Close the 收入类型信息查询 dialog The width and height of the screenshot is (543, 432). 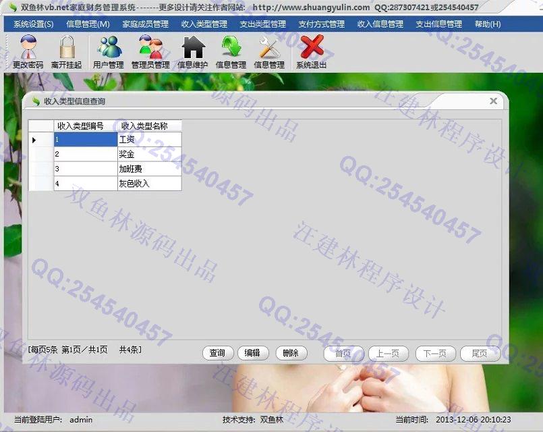click(493, 101)
